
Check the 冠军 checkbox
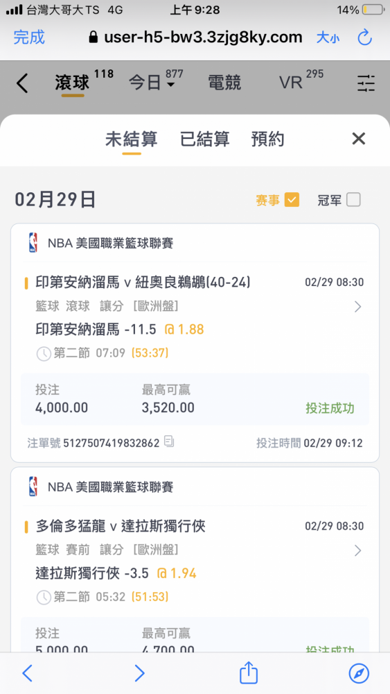[353, 200]
